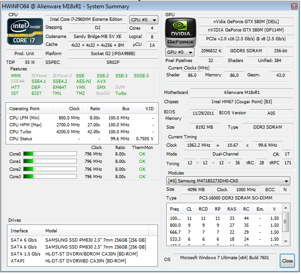Click the 1062.2 MHz memory clock field
The image size is (301, 274).
pos(199,145)
